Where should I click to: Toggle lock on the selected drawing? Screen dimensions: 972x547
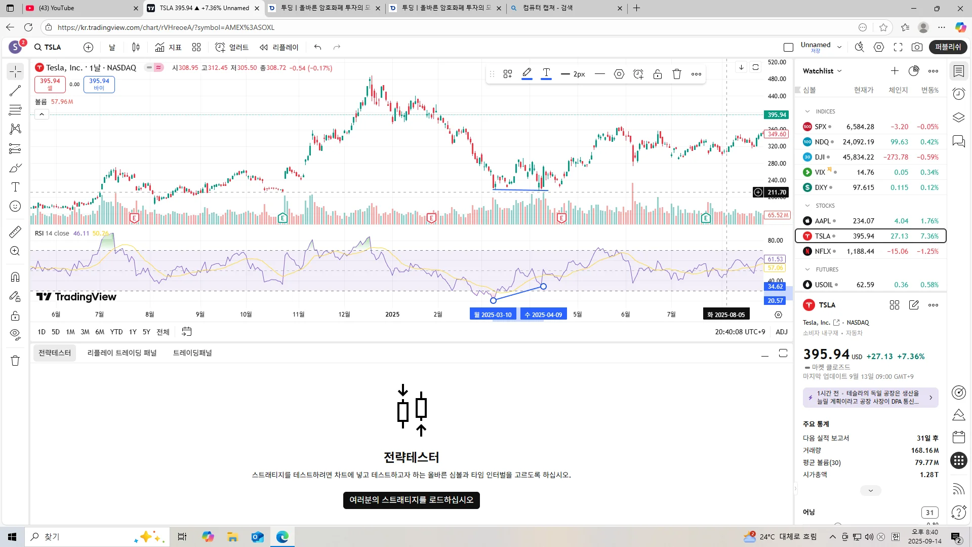coord(658,74)
